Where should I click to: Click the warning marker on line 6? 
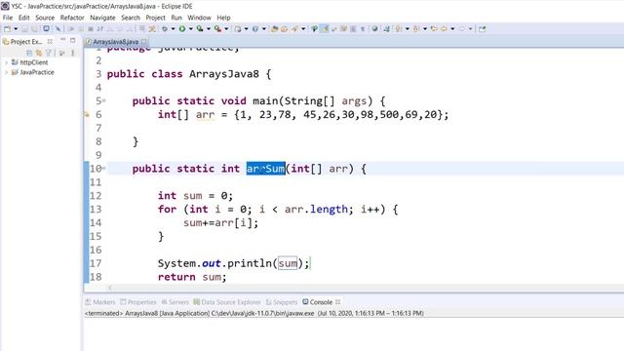[x=87, y=115]
